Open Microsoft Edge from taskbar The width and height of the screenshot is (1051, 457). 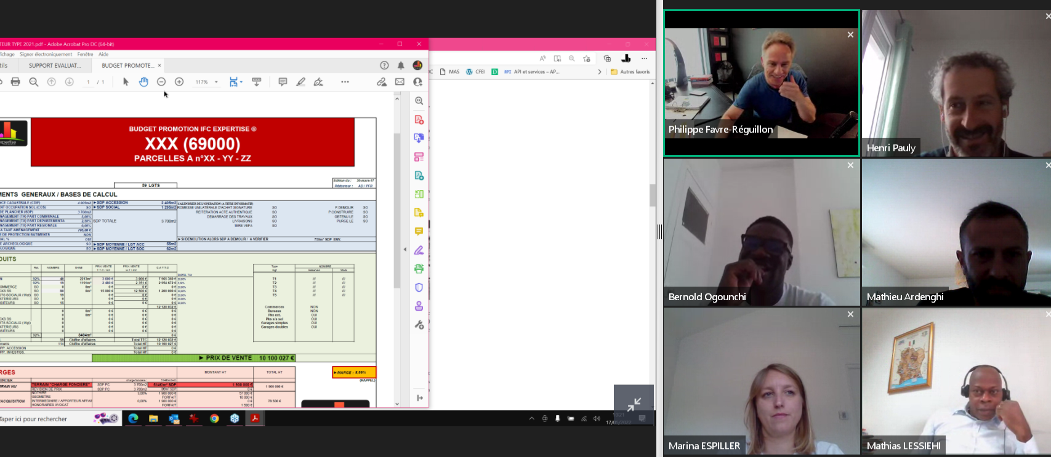click(x=133, y=418)
